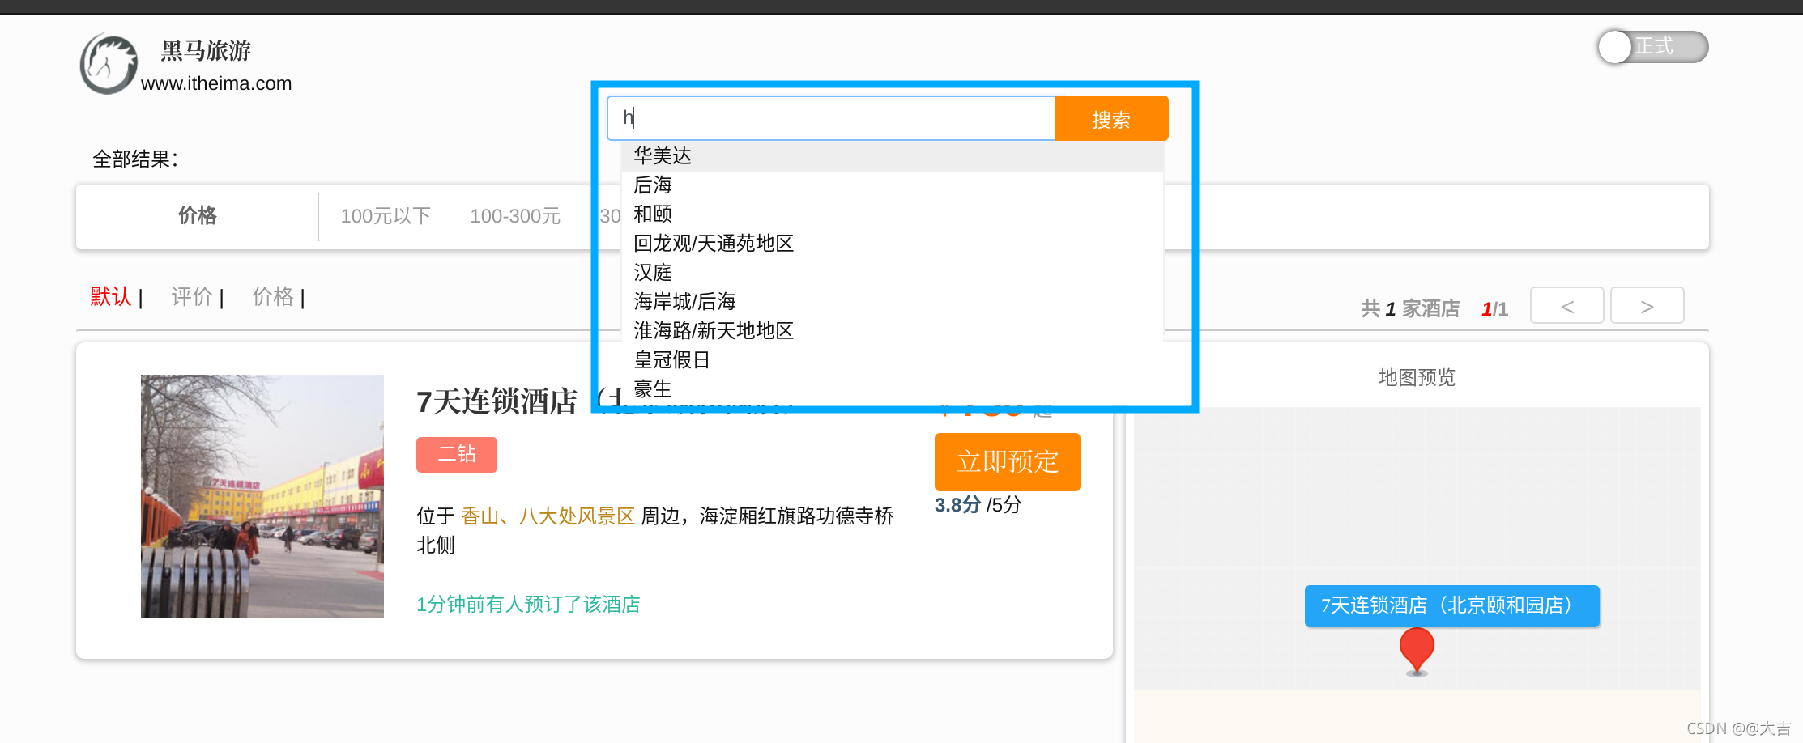Select 豪生 suggestion
Image resolution: width=1803 pixels, height=743 pixels.
pyautogui.click(x=893, y=389)
